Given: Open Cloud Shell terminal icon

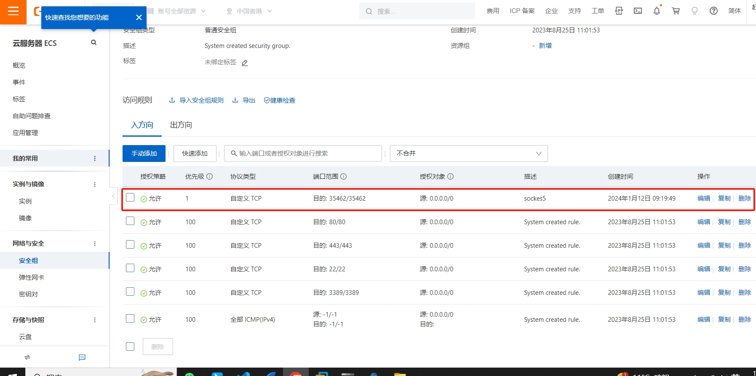Looking at the screenshot, I should coord(638,11).
